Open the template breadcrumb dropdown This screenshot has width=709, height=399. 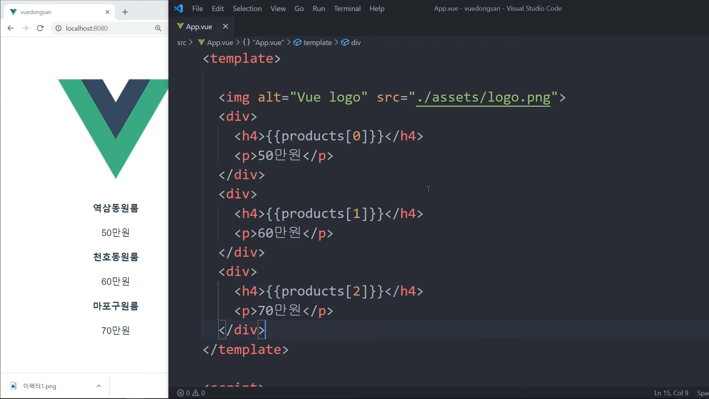click(x=317, y=42)
